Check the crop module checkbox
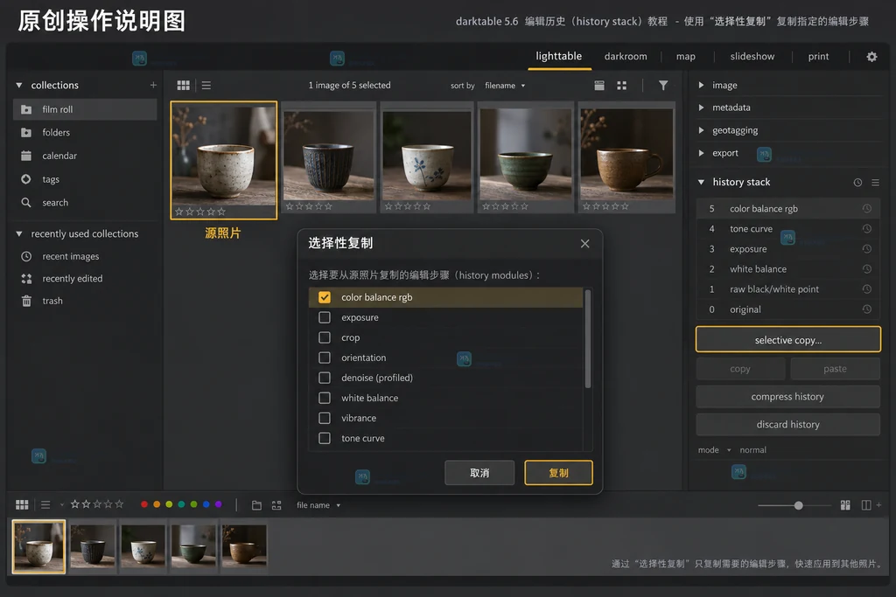Screen dimensions: 896x597 click(x=325, y=337)
